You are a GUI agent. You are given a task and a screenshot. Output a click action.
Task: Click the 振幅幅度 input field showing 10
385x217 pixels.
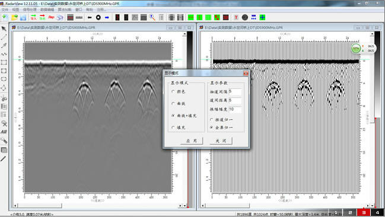pyautogui.click(x=235, y=110)
